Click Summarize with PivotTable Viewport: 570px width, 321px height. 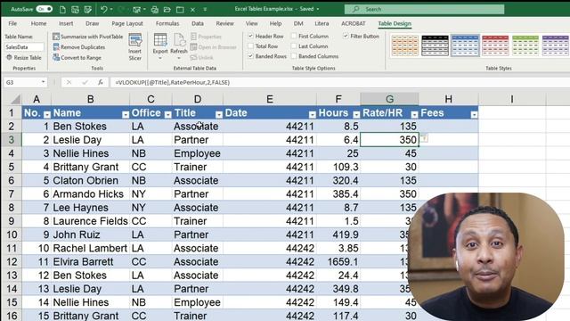click(87, 37)
